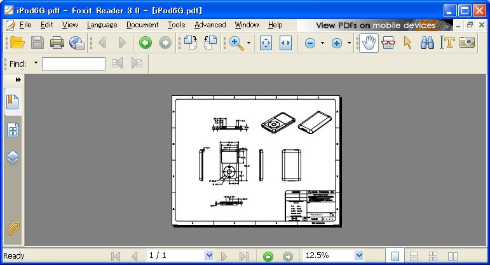Click the Find text input field
This screenshot has height=265, width=490.
pos(74,64)
